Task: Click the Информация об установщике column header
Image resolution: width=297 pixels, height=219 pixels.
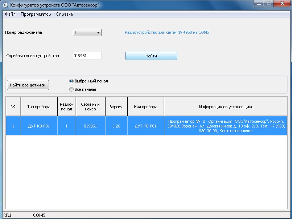Action: click(x=226, y=107)
